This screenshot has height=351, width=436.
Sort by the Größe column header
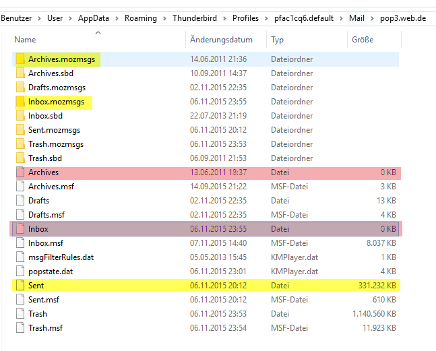[363, 40]
